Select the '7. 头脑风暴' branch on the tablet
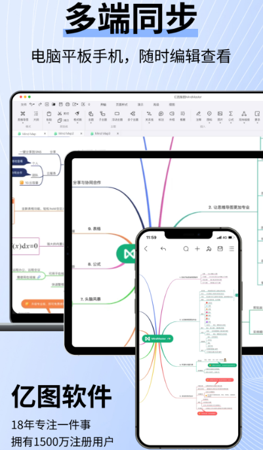This screenshot has height=450, width=263. pos(91,299)
